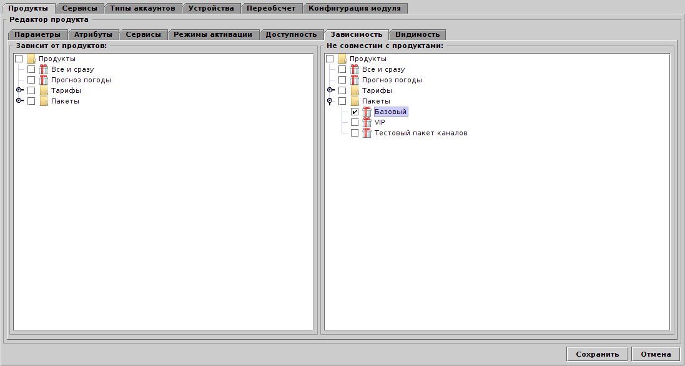
Task: Click gift icon of 'Тестовый пакет каналов'
Action: click(367, 133)
